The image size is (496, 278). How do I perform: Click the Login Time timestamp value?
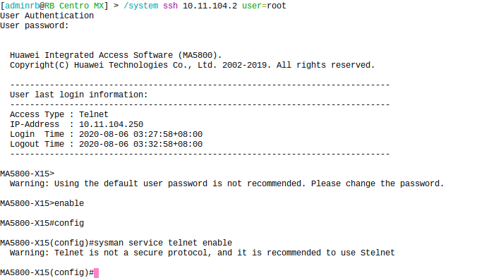coord(141,135)
